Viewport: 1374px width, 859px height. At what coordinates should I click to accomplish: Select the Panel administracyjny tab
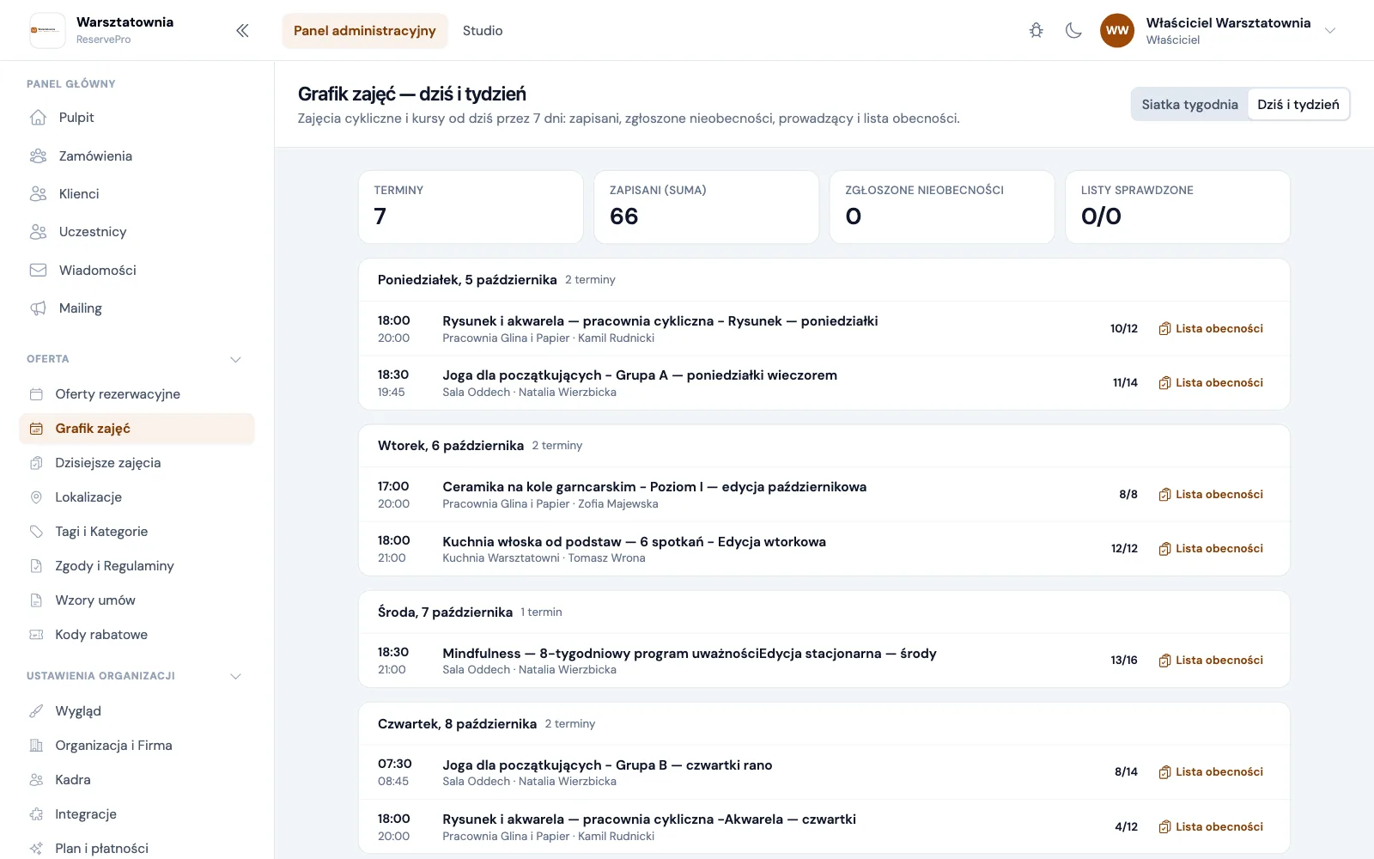tap(365, 31)
